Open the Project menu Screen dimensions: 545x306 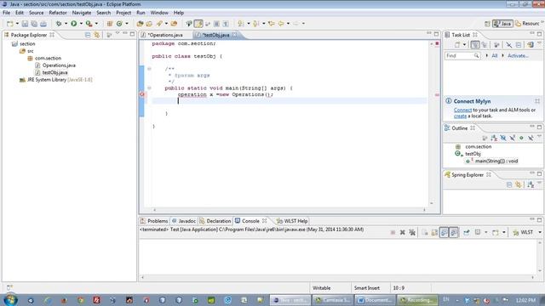(123, 13)
